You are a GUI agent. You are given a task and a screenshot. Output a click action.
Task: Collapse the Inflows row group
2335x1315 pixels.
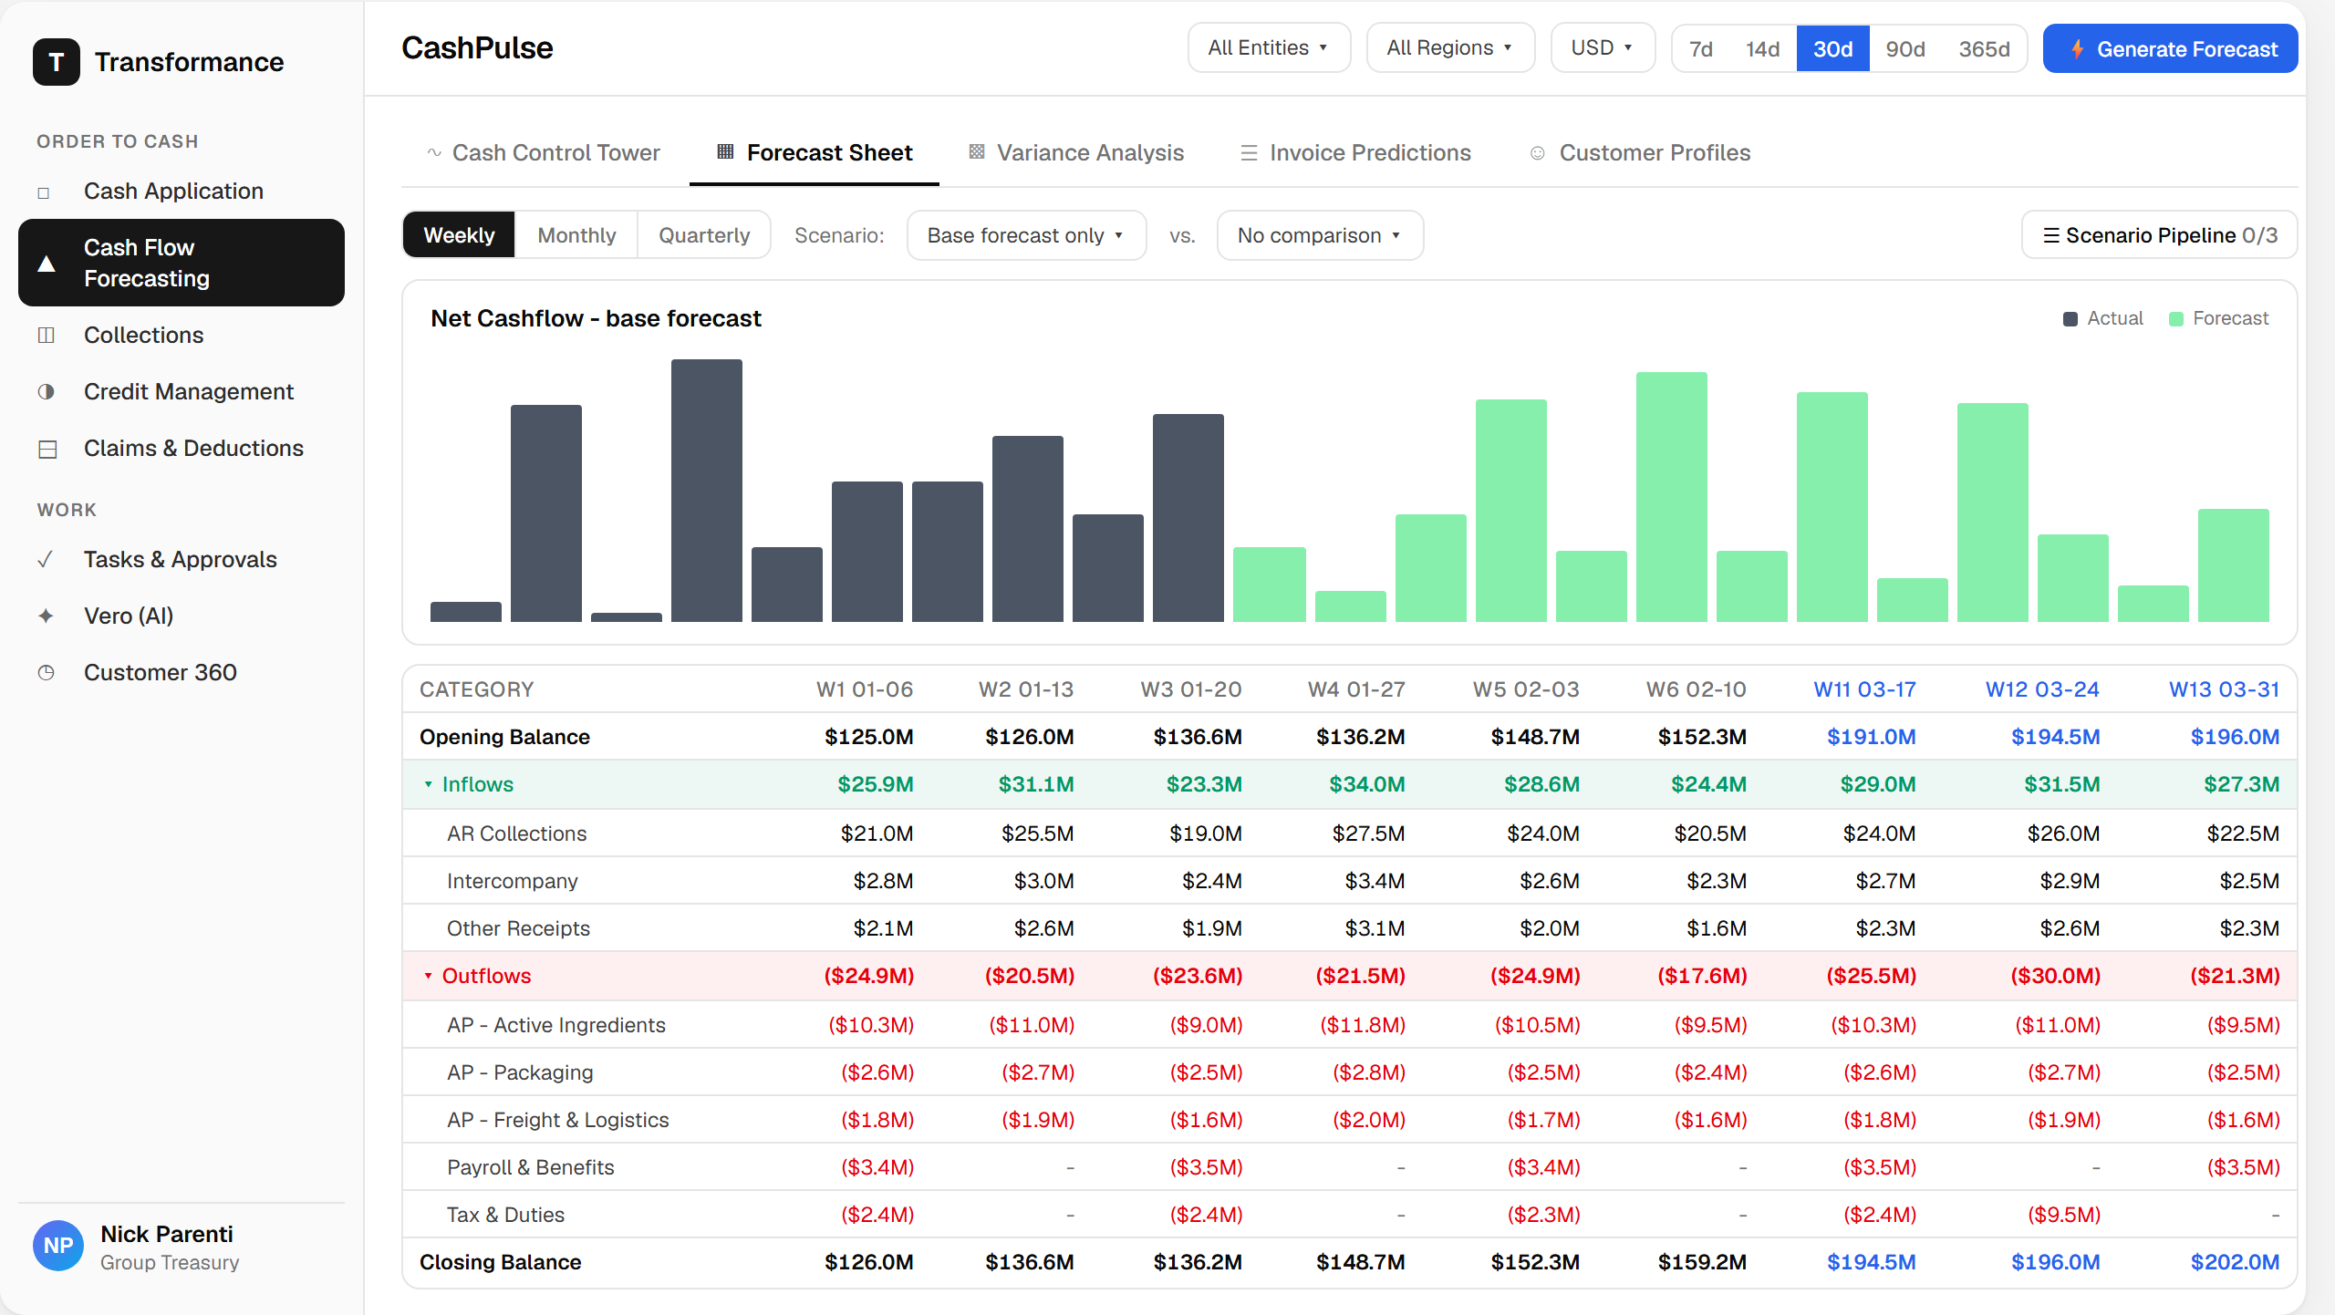coord(428,785)
